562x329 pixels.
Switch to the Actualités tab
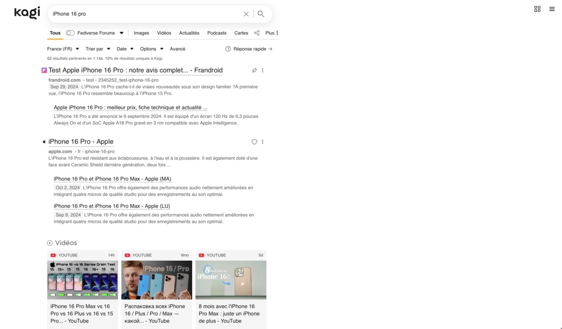click(189, 33)
